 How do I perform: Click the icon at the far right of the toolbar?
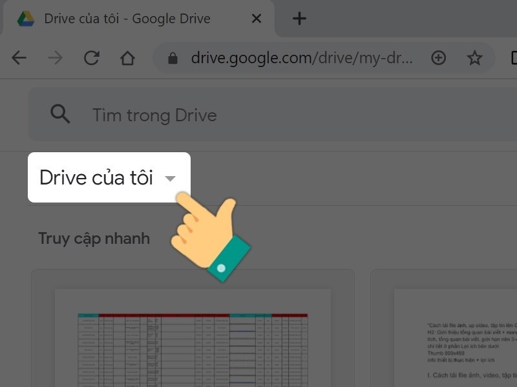[x=512, y=57]
